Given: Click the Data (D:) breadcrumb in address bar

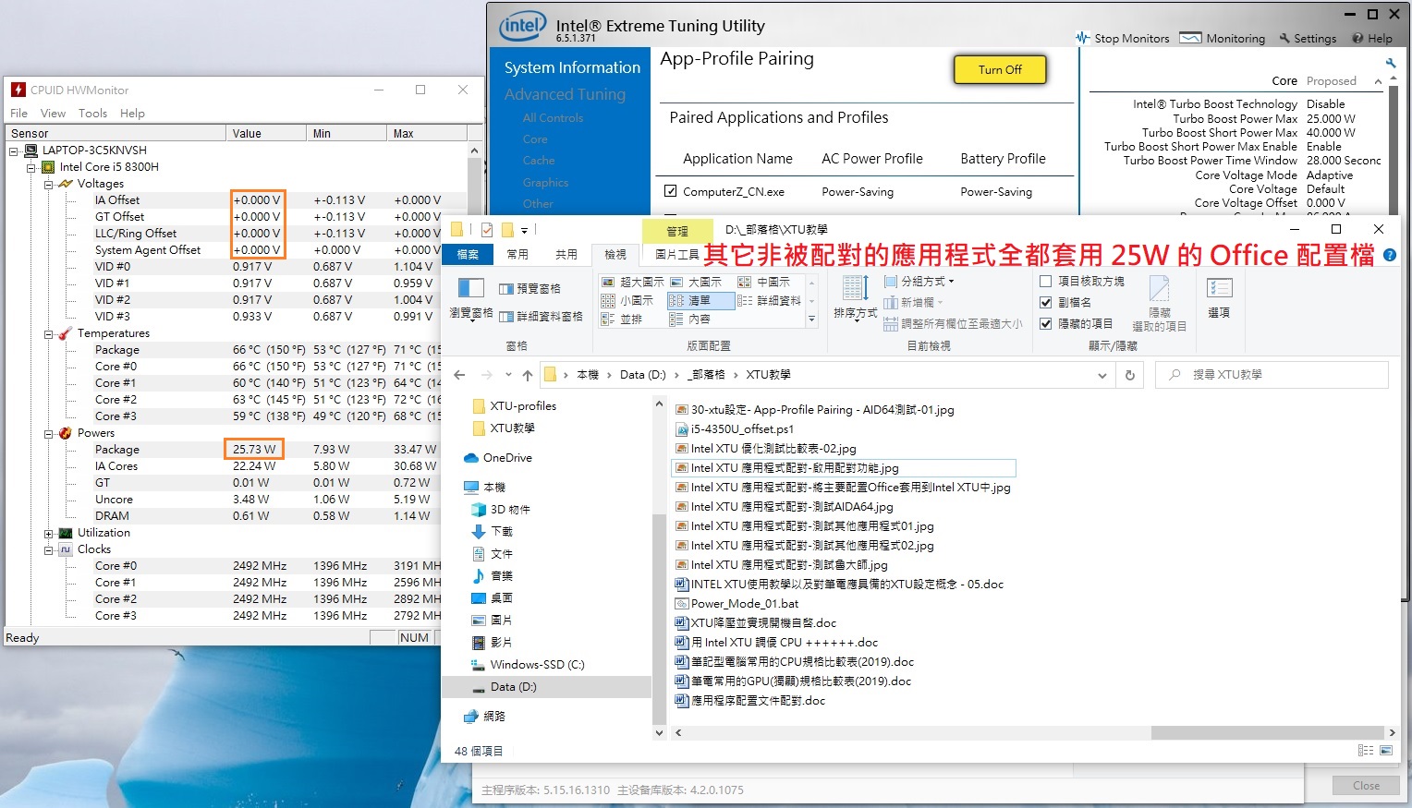Looking at the screenshot, I should pyautogui.click(x=642, y=375).
